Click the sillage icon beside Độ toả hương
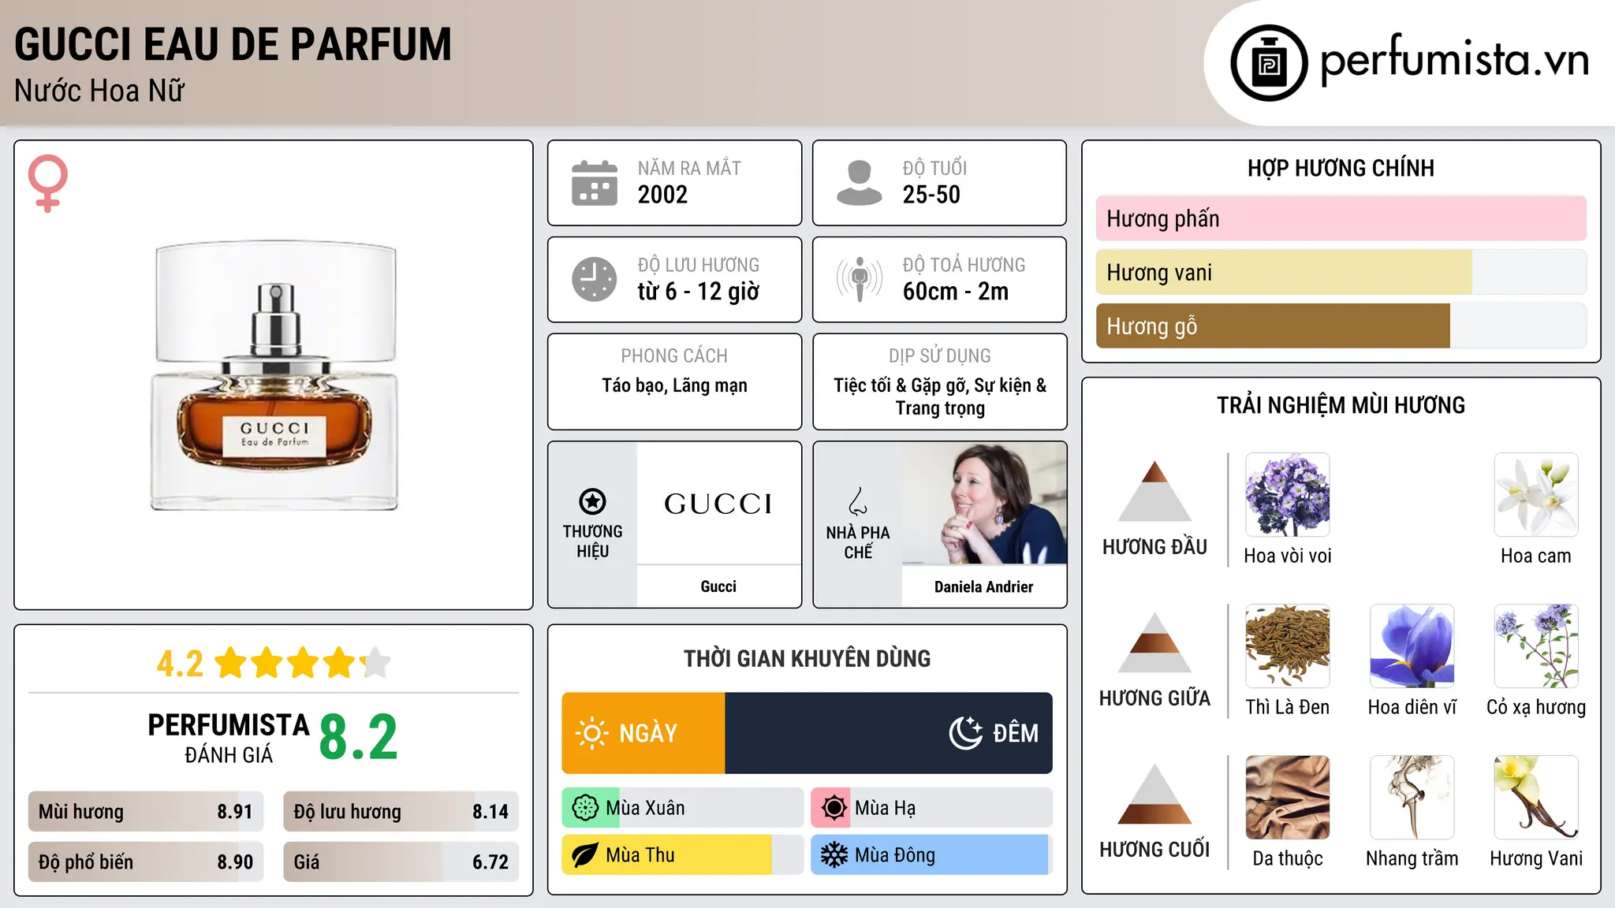 click(x=860, y=279)
